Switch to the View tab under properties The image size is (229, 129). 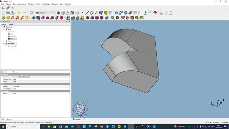(x=3, y=119)
